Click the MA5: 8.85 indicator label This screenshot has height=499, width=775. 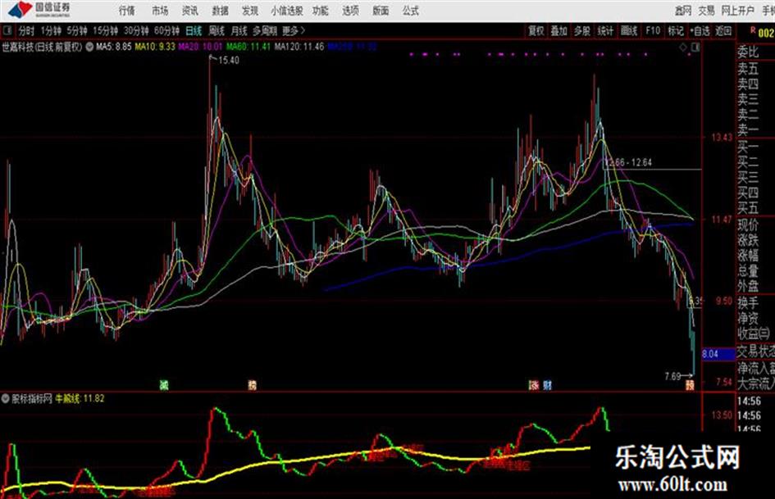coord(114,47)
